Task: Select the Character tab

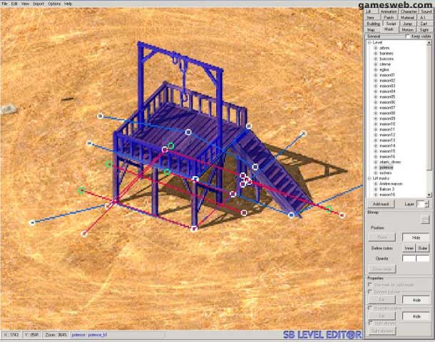Action: tap(408, 11)
